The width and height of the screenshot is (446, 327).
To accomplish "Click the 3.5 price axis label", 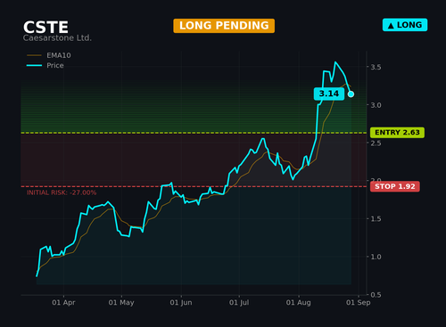I will tap(376, 67).
